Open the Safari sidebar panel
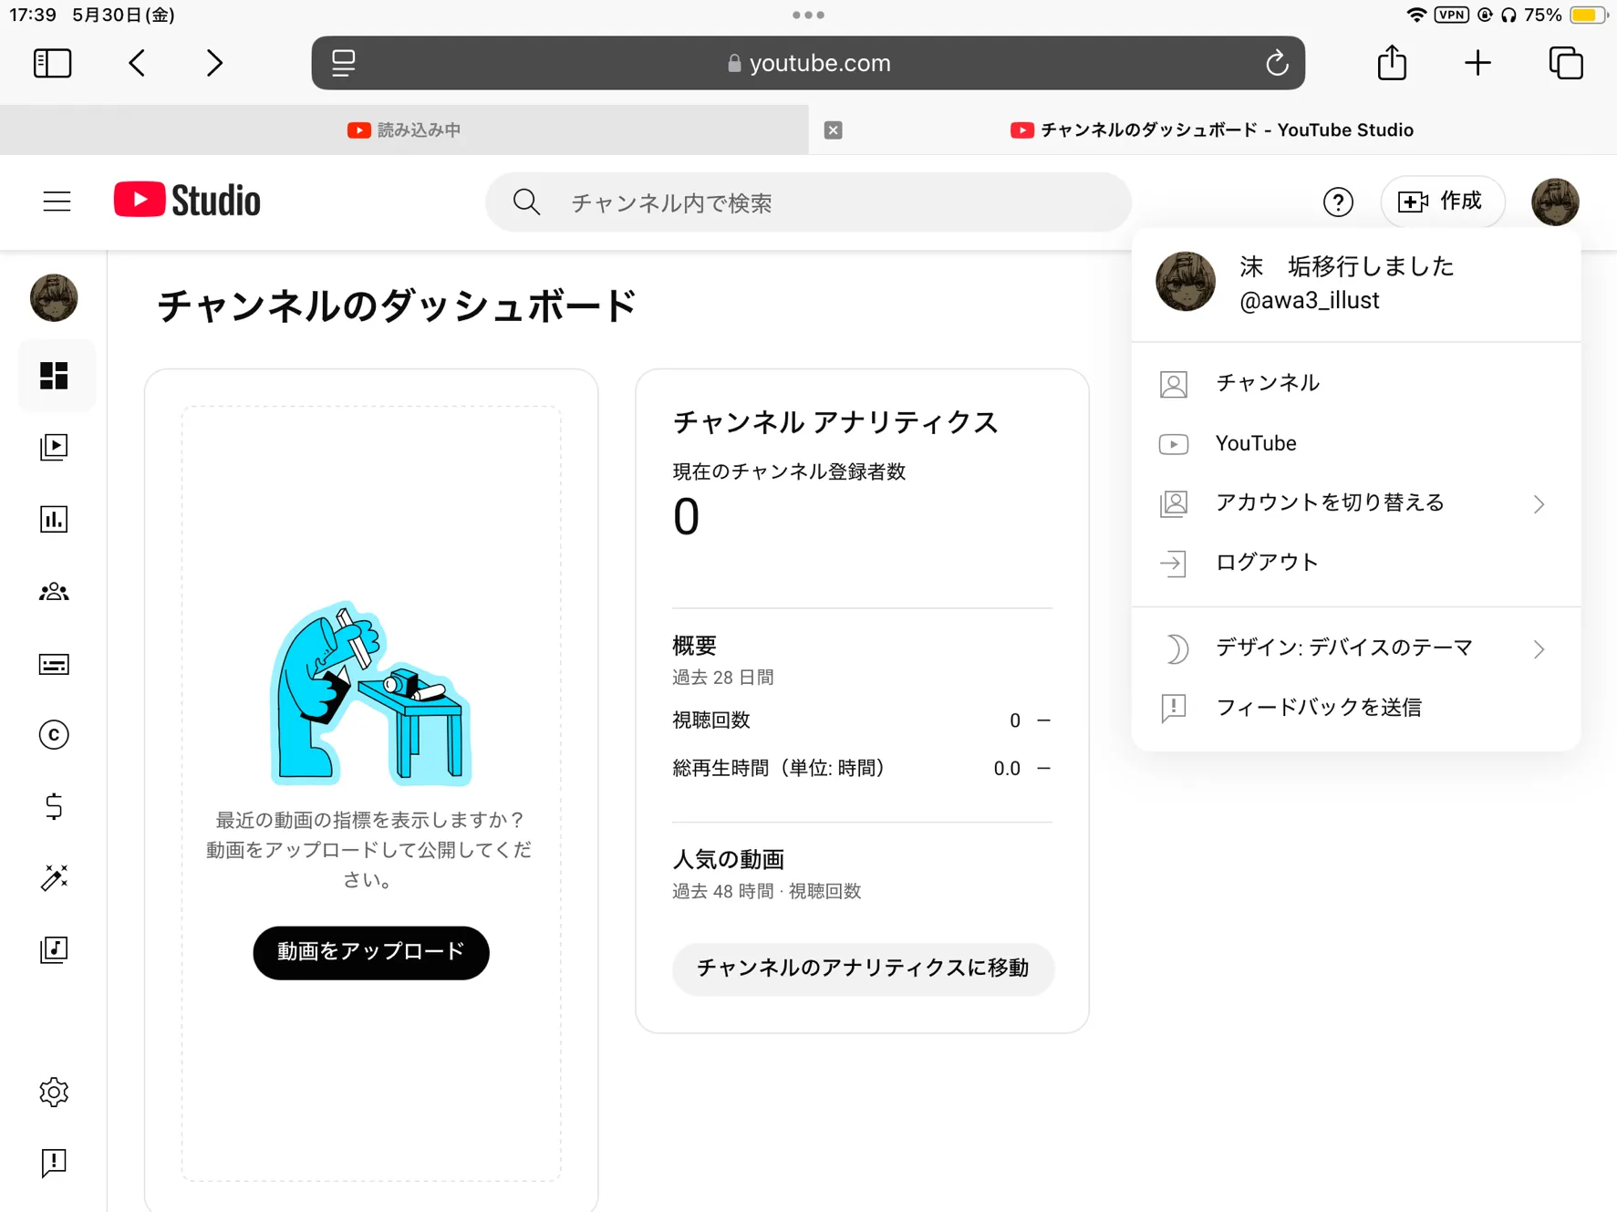The width and height of the screenshot is (1617, 1212). click(x=53, y=63)
